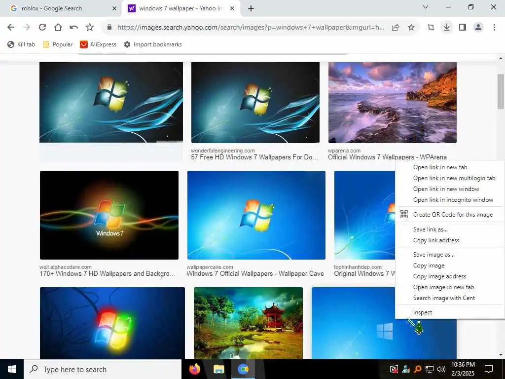Open the purple sunset coast wallpaper thumbnail
505x379 pixels.
[x=392, y=103]
